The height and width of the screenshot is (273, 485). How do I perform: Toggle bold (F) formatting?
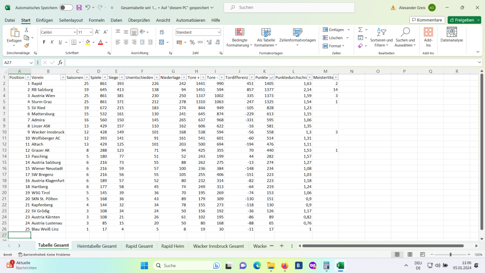point(44,42)
